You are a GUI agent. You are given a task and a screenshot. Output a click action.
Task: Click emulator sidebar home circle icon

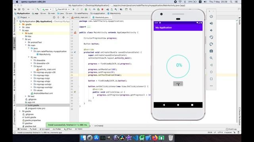coord(211,72)
